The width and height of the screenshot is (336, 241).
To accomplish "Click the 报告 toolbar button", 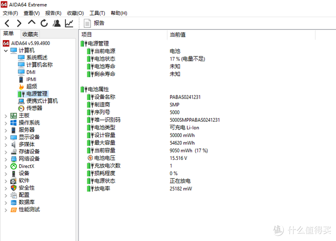I will (x=99, y=23).
